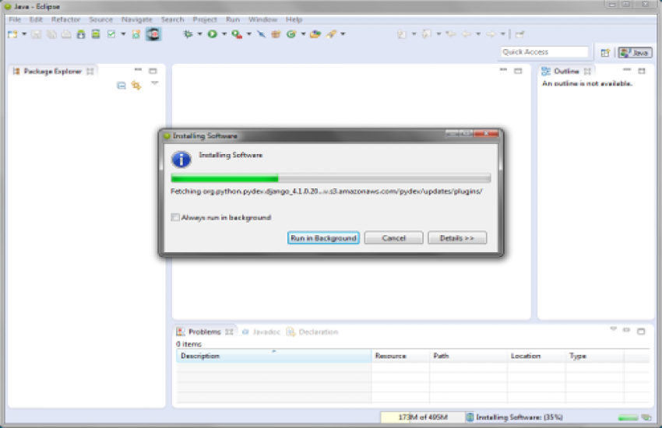Click the Save floppy icon in toolbar
The image size is (662, 428).
click(37, 34)
